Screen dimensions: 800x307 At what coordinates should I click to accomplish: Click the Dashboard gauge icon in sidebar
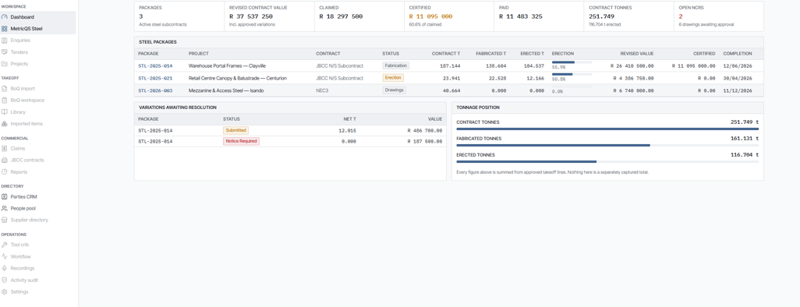tap(5, 17)
